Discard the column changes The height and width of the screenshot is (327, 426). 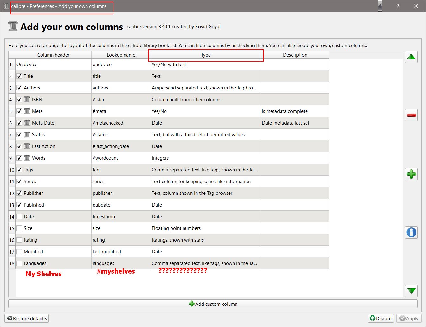(381, 318)
